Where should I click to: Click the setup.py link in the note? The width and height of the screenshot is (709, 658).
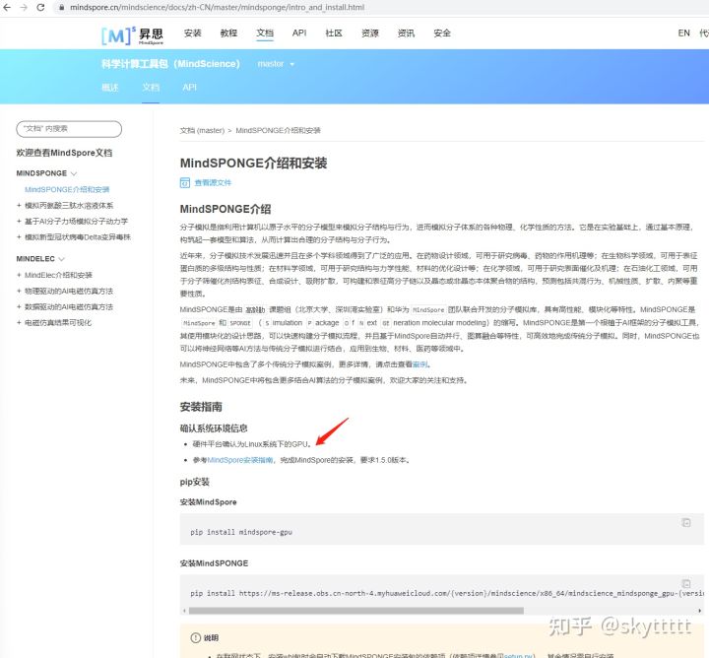[x=519, y=655]
